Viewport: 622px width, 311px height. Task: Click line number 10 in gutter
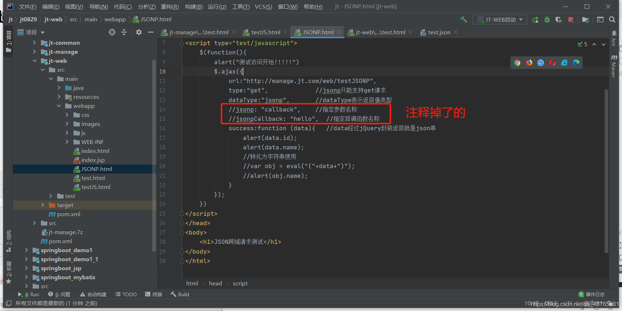(x=162, y=71)
